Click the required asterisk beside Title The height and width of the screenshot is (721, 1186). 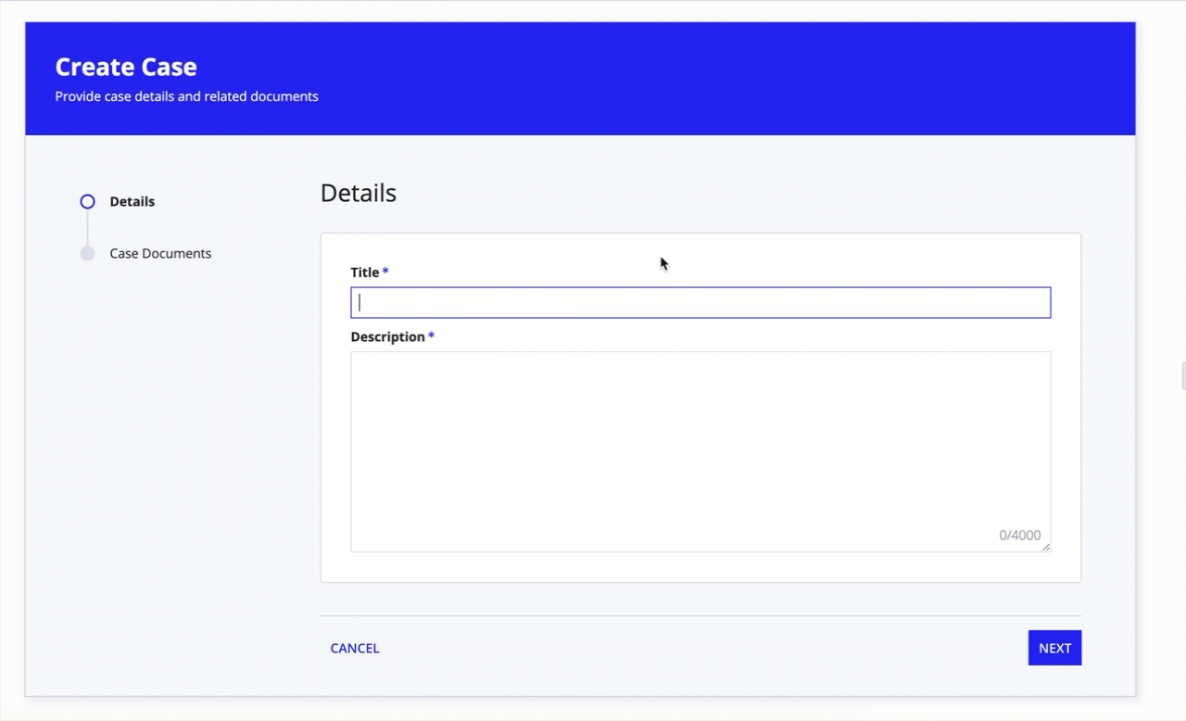pos(384,272)
